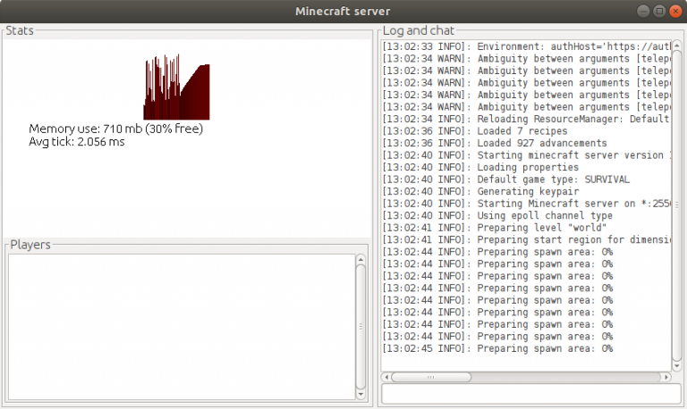Click the "Memory use: 710 mb" text

[115, 129]
